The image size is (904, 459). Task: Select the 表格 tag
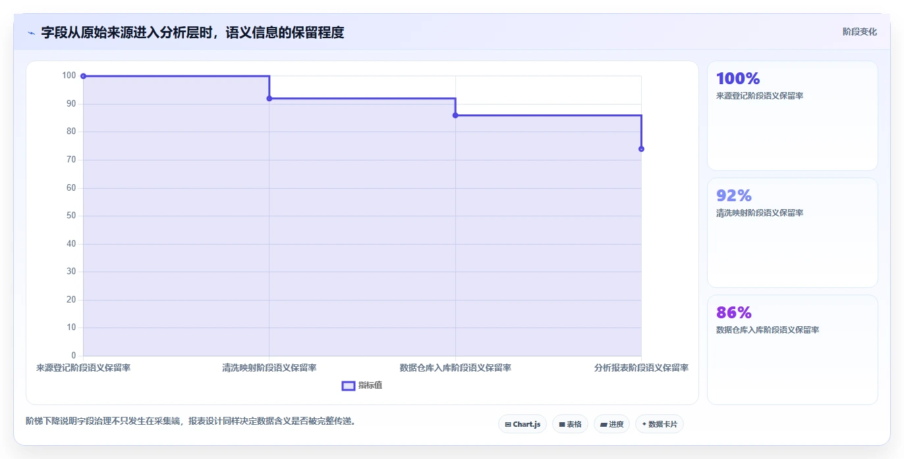tap(570, 424)
